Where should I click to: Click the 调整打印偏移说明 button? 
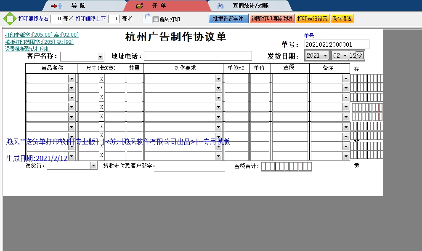pos(272,19)
